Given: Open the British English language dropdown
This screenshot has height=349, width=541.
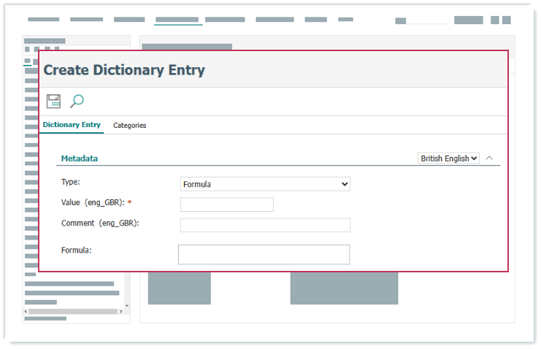Looking at the screenshot, I should click(x=448, y=158).
